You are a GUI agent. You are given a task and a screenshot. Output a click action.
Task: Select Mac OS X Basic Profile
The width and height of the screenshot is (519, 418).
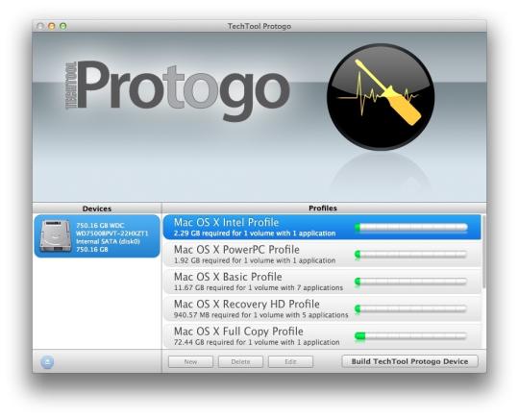tap(322, 282)
